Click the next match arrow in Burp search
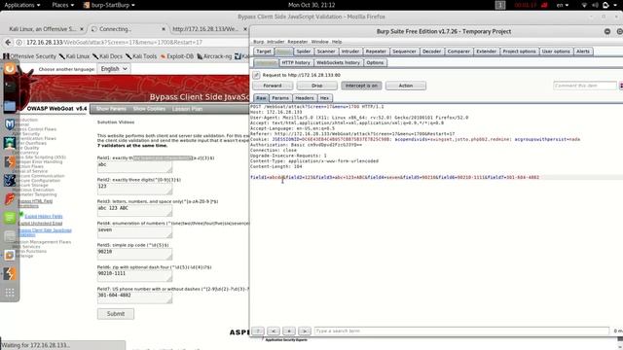This screenshot has height=350, width=623. coord(305,331)
